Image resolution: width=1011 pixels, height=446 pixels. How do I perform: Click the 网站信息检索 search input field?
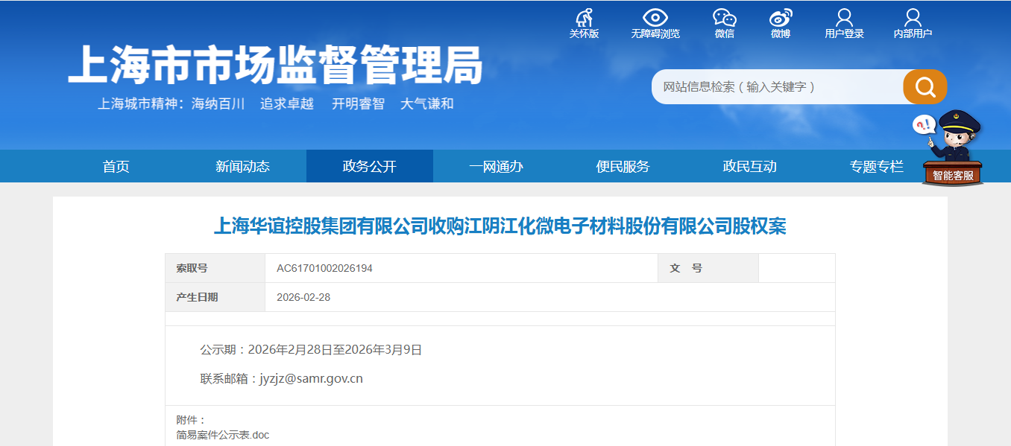click(x=778, y=87)
